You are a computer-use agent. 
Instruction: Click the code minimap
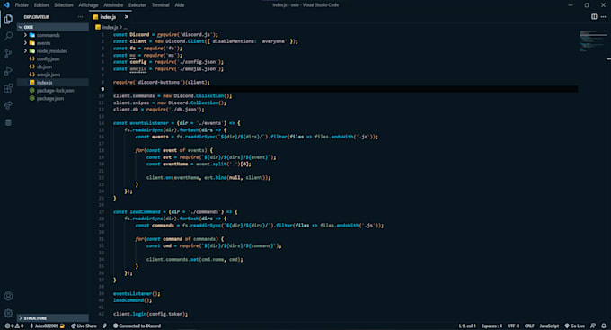click(x=592, y=41)
